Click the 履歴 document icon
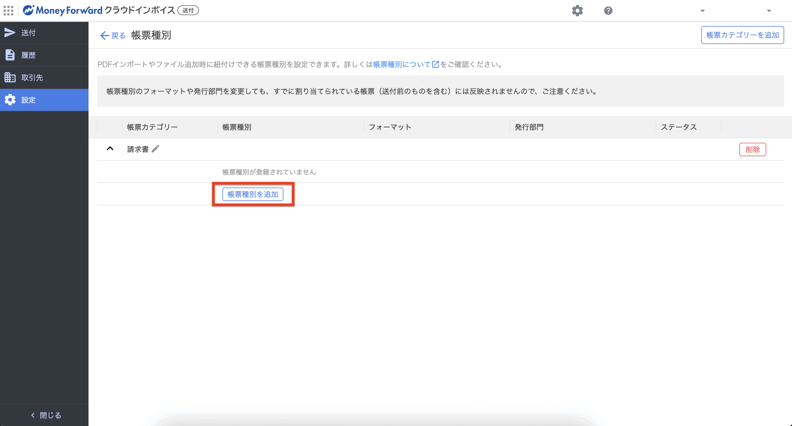 [10, 55]
